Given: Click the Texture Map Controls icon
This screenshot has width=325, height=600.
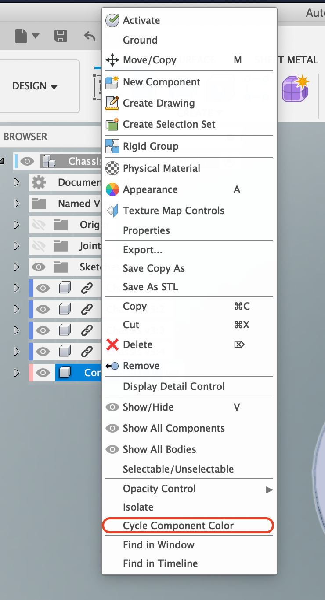Looking at the screenshot, I should click(x=113, y=211).
